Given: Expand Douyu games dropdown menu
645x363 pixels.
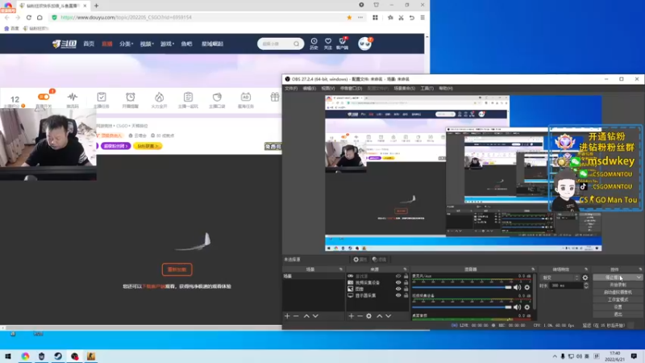Looking at the screenshot, I should tap(167, 44).
